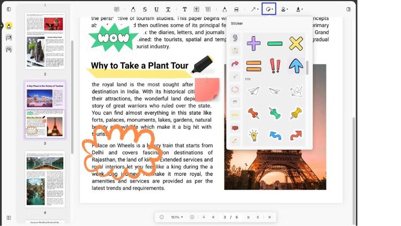Viewport: 401px width, 226px height.
Task: Insert the light bulb sticker
Action: (x=254, y=135)
